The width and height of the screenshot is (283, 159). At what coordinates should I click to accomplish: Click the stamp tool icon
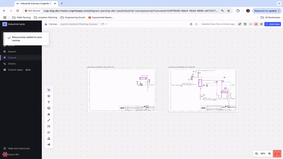49,139
